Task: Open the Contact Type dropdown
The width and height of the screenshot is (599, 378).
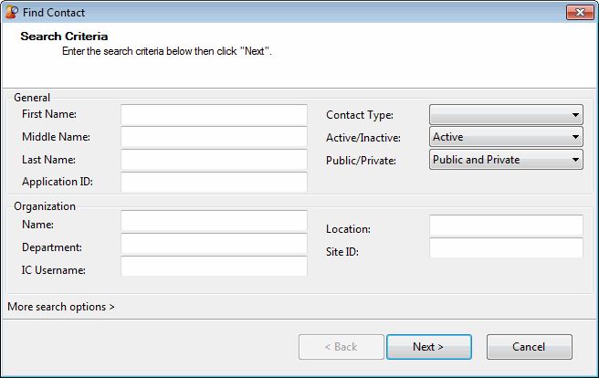Action: [506, 114]
